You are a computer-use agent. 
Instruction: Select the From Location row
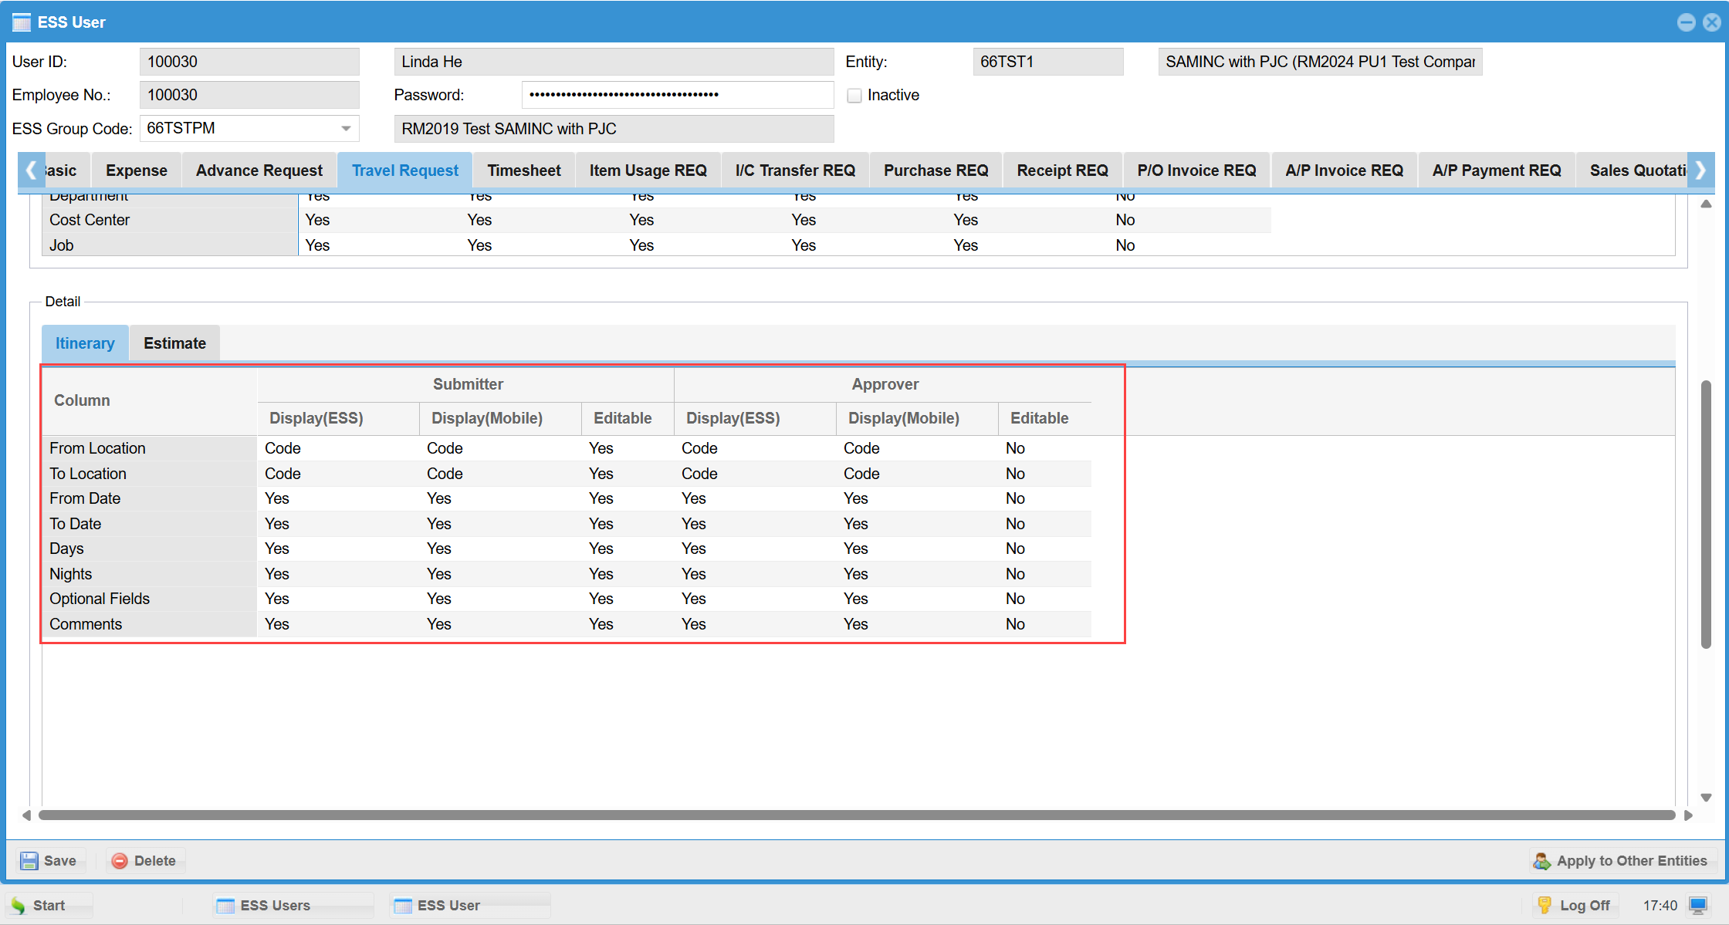[567, 449]
